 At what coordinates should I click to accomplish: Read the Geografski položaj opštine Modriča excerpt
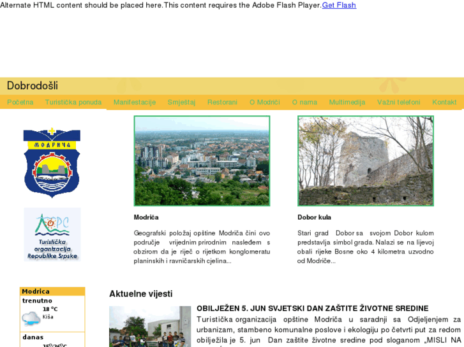(x=202, y=247)
